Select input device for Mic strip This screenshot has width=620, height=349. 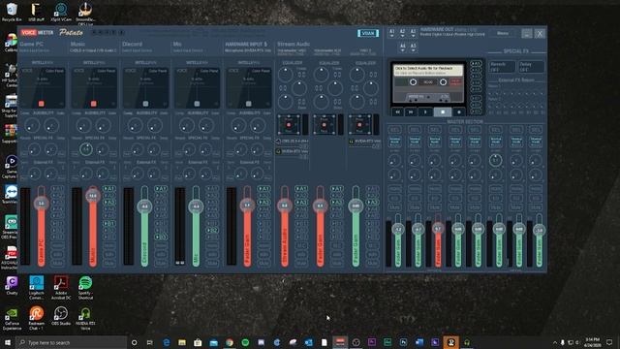[x=188, y=50]
